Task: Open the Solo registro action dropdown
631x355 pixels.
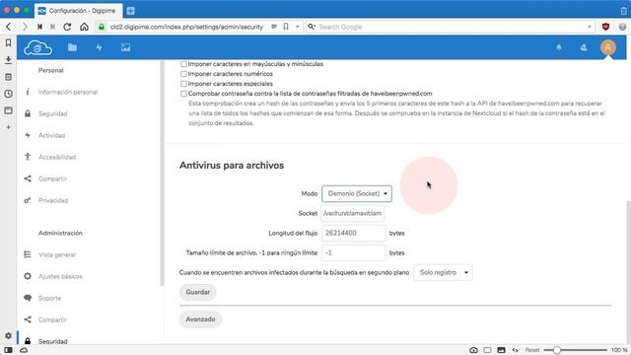Action: click(443, 272)
